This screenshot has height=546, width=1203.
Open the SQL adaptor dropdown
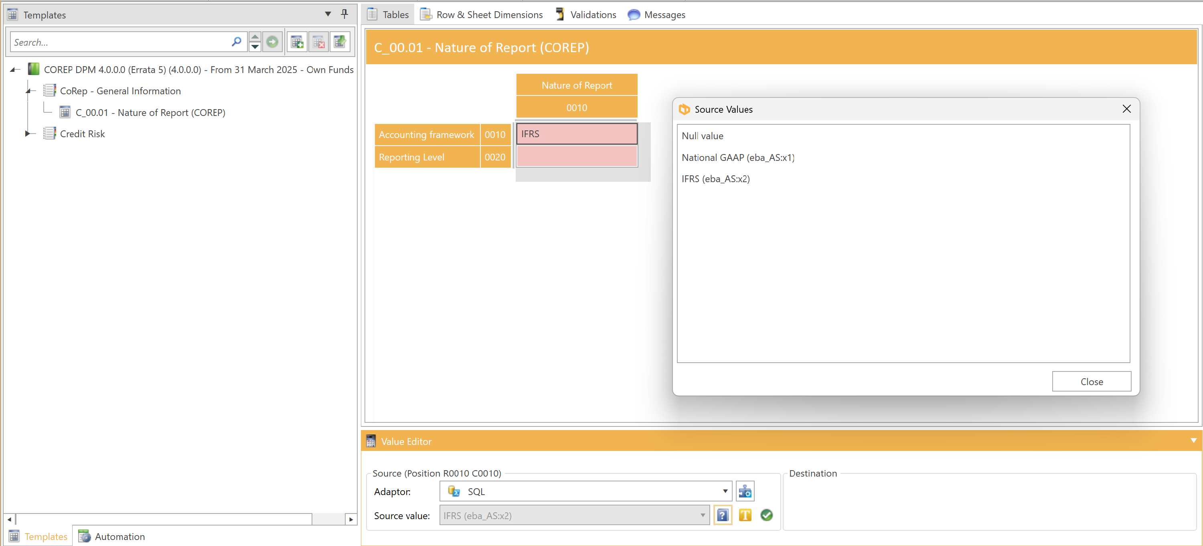725,491
